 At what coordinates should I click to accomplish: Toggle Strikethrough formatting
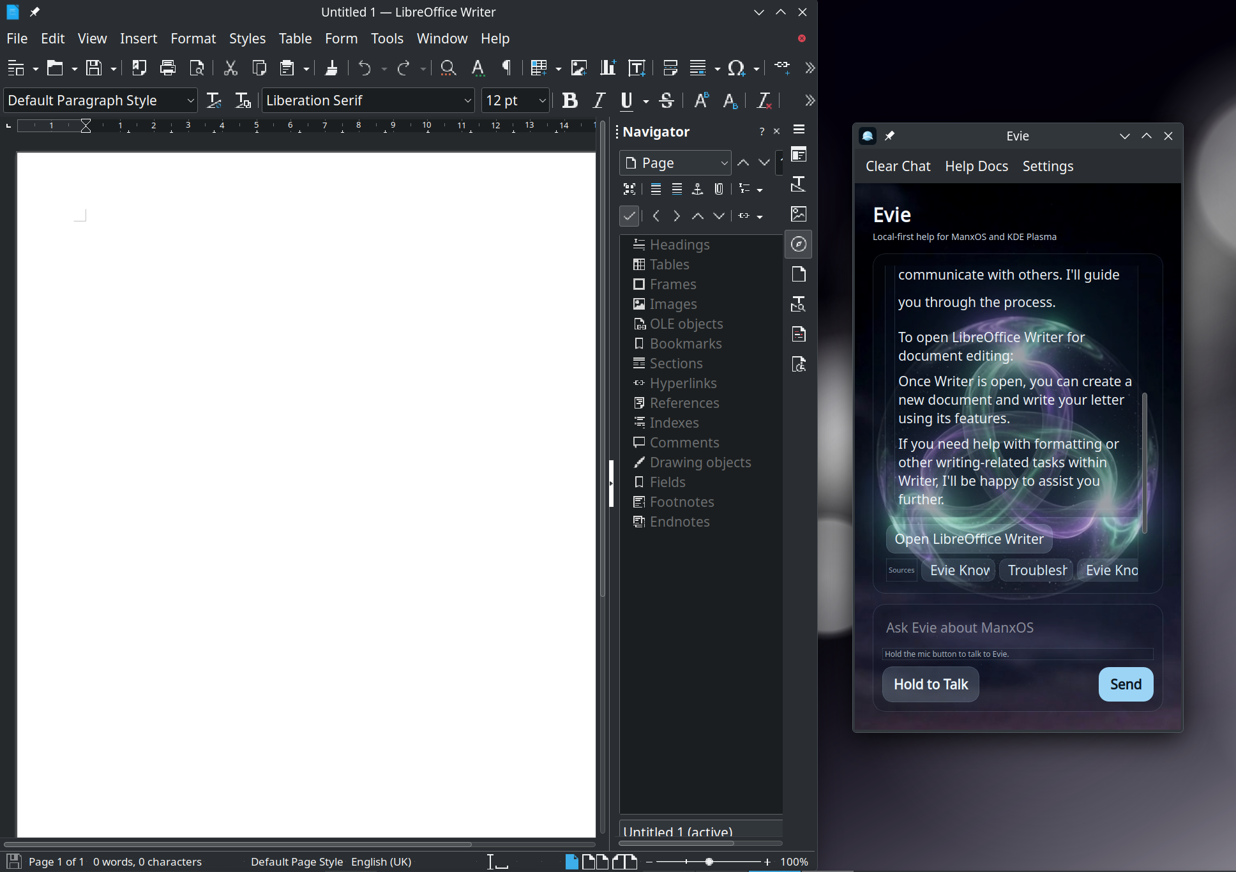pos(667,100)
